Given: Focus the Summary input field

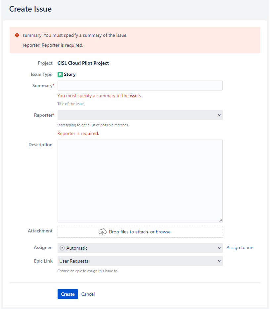Looking at the screenshot, I should pyautogui.click(x=140, y=86).
